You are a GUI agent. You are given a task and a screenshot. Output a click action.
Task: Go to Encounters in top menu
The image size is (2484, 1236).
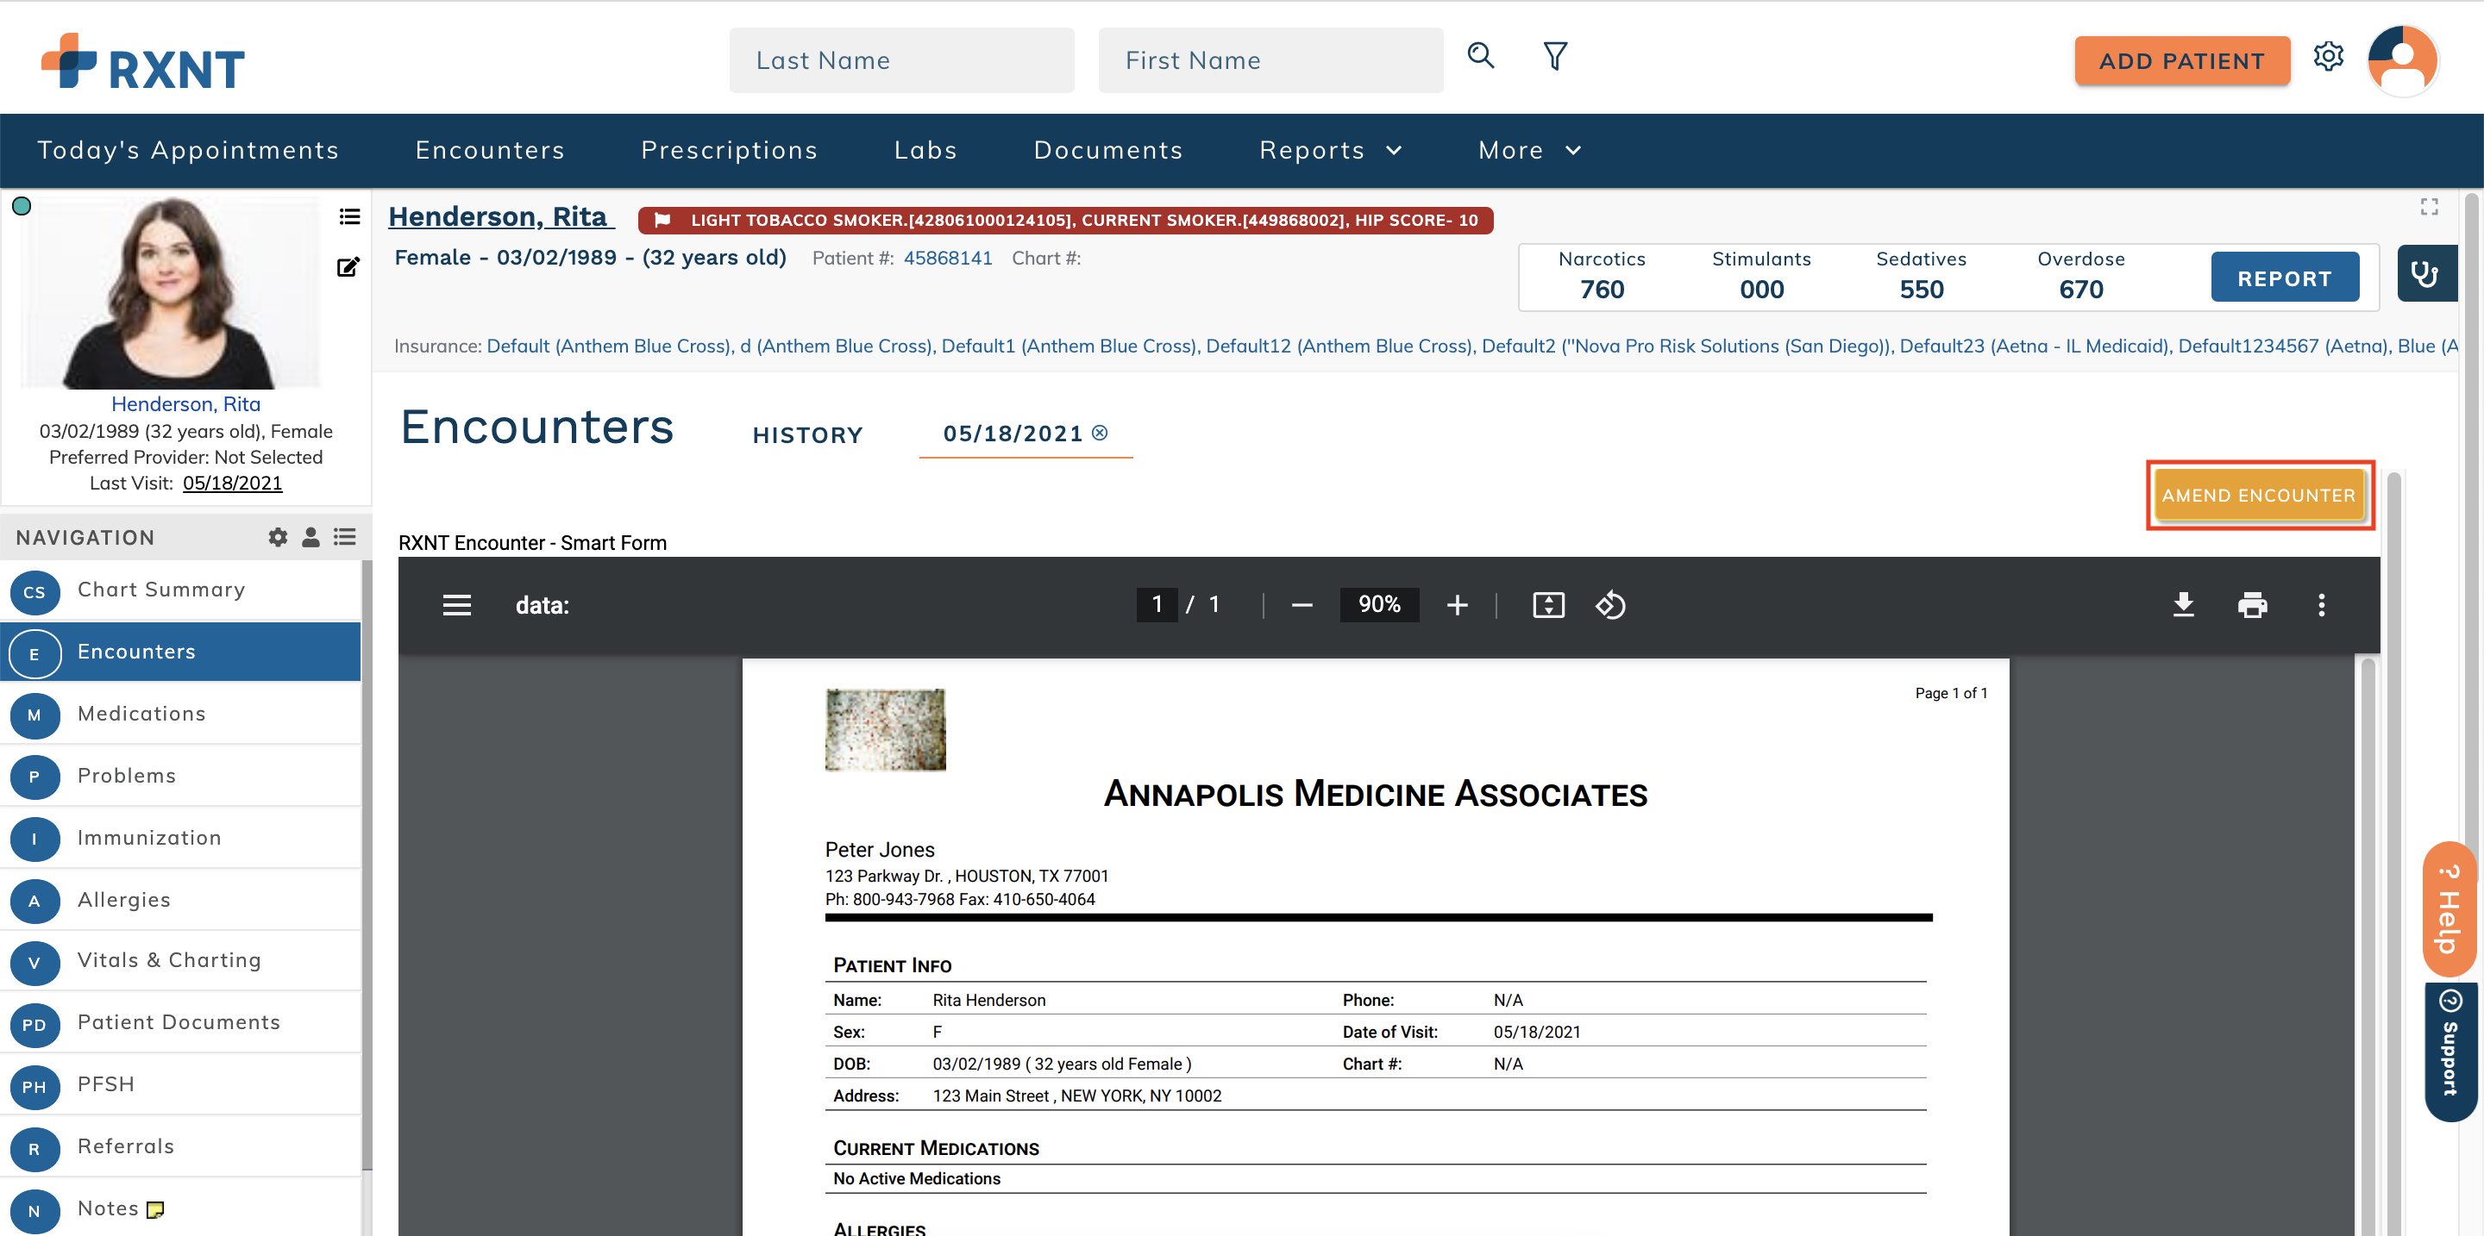coord(490,150)
